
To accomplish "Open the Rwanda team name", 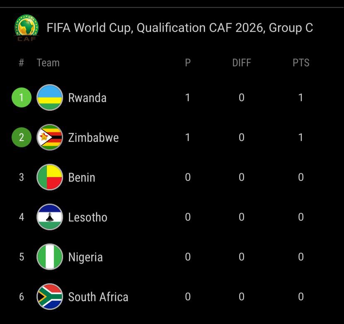I will click(x=87, y=98).
